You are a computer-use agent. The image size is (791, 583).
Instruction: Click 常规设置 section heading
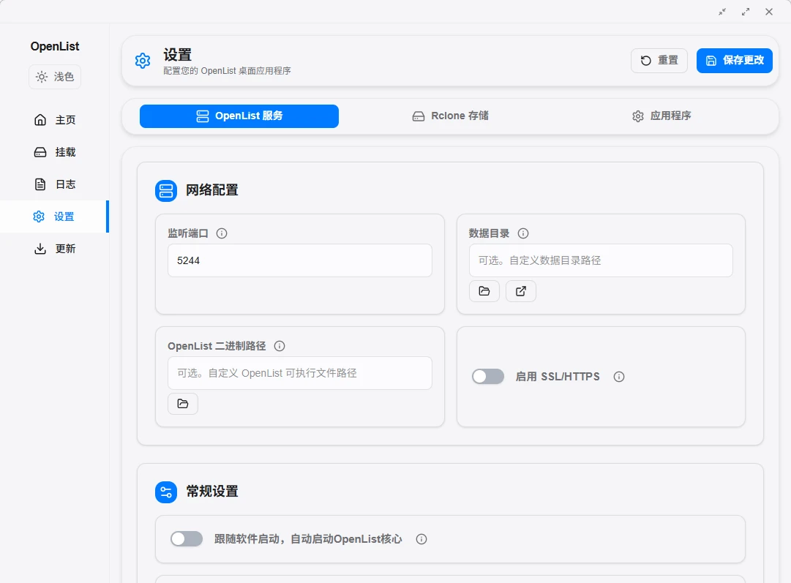point(212,492)
